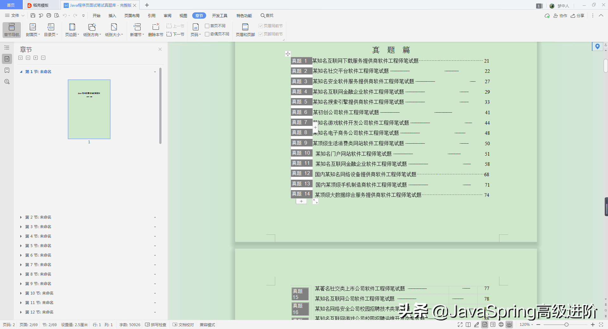Click the 删除本节 delete section icon
This screenshot has height=329, width=608.
(156, 27)
